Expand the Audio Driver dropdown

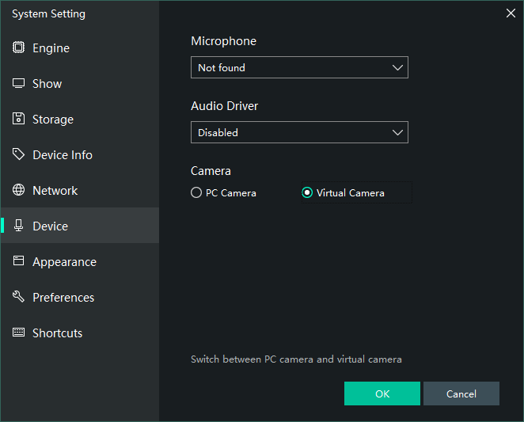[x=299, y=132]
